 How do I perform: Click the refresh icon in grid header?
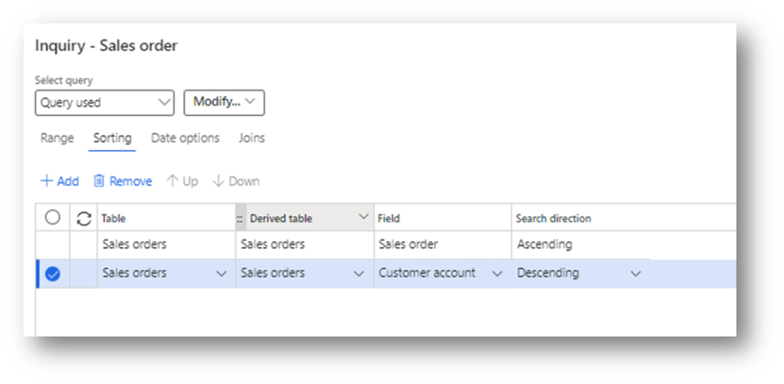pos(84,218)
